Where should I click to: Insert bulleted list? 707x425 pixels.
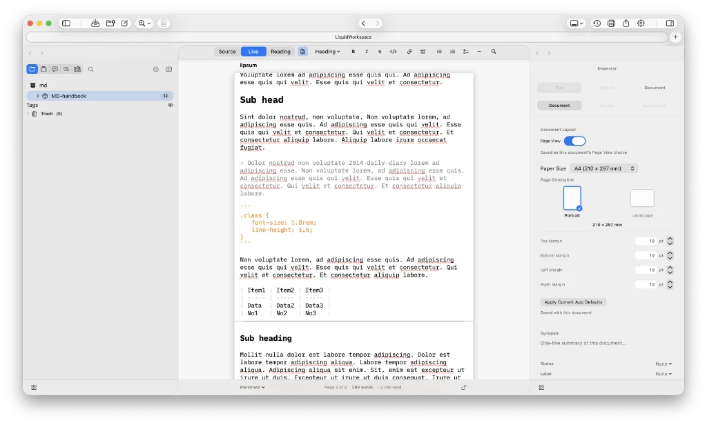(x=439, y=52)
